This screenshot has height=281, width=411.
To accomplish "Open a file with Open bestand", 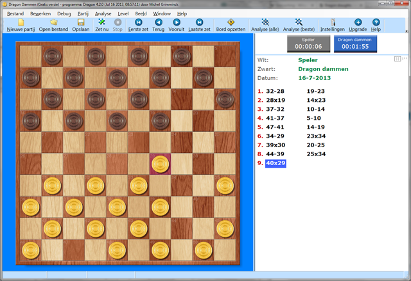I will pos(53,26).
